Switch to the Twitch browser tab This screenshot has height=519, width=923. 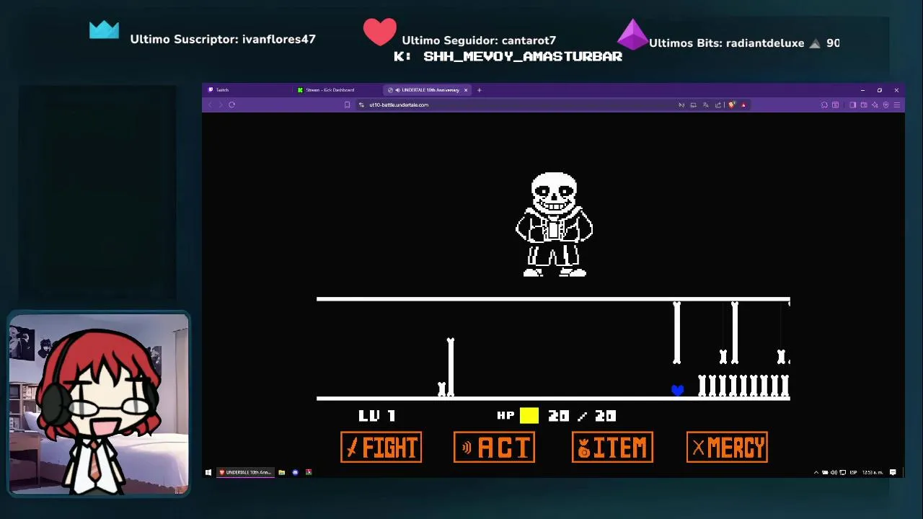pos(249,90)
